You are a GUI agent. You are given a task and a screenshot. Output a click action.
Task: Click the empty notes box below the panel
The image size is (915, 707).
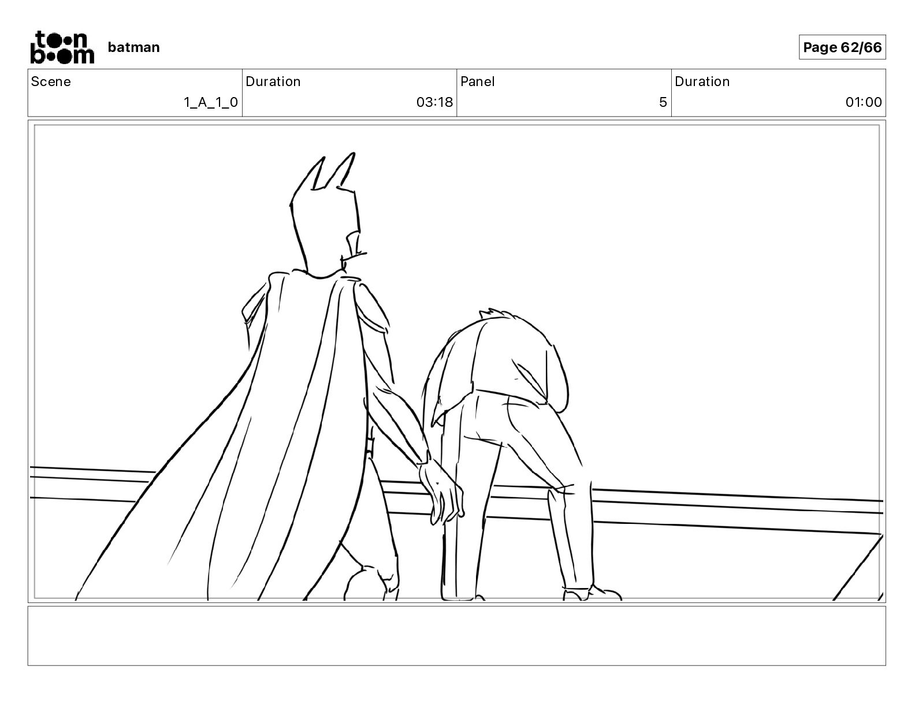click(456, 635)
